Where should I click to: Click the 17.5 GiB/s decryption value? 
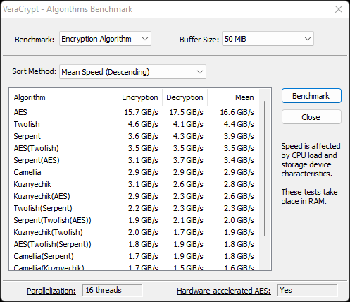(186, 112)
